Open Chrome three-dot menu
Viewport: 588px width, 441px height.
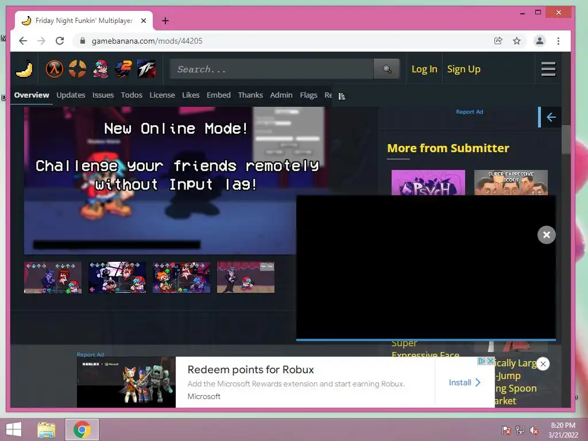pyautogui.click(x=558, y=41)
